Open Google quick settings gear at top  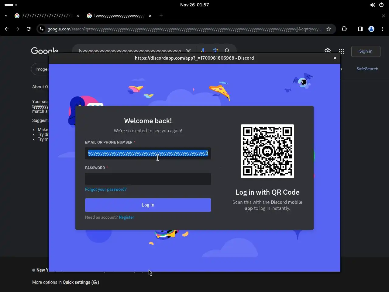tap(328, 51)
